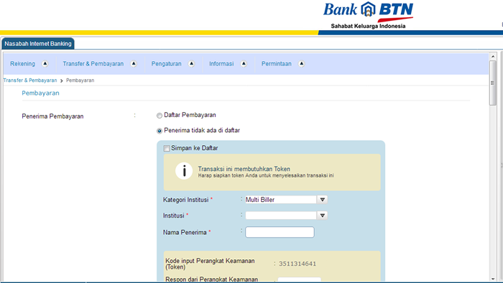Click the vertical scrollbar thumb
The image size is (503, 283).
[493, 83]
